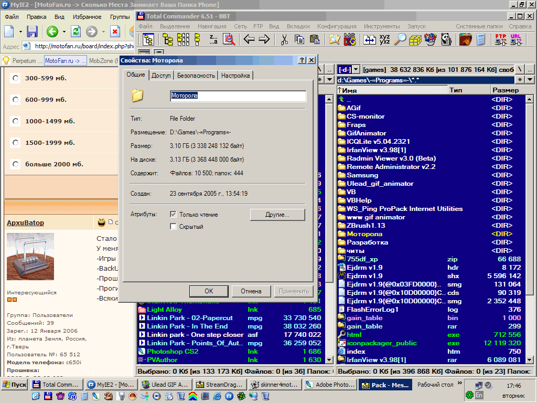Go forward using Total Commander's right arrow
The height and width of the screenshot is (403, 537).
point(264,40)
